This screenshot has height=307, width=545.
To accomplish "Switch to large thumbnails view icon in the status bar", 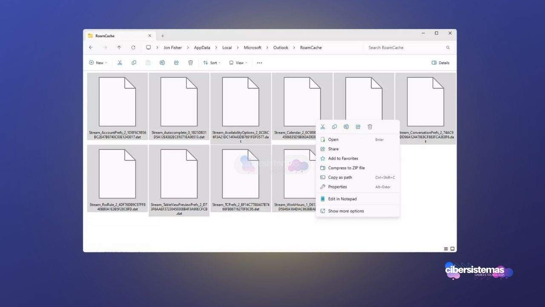I will (452, 249).
